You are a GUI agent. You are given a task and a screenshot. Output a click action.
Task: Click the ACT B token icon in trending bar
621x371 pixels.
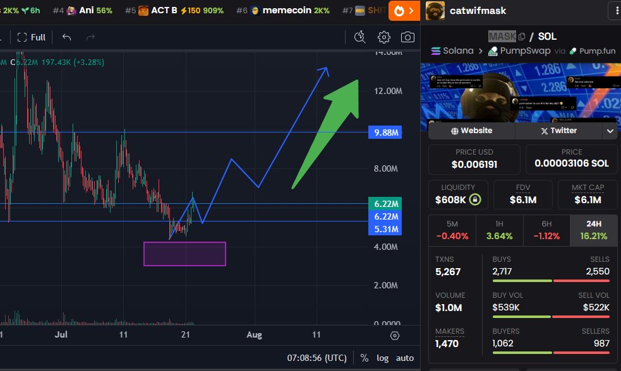click(x=143, y=11)
